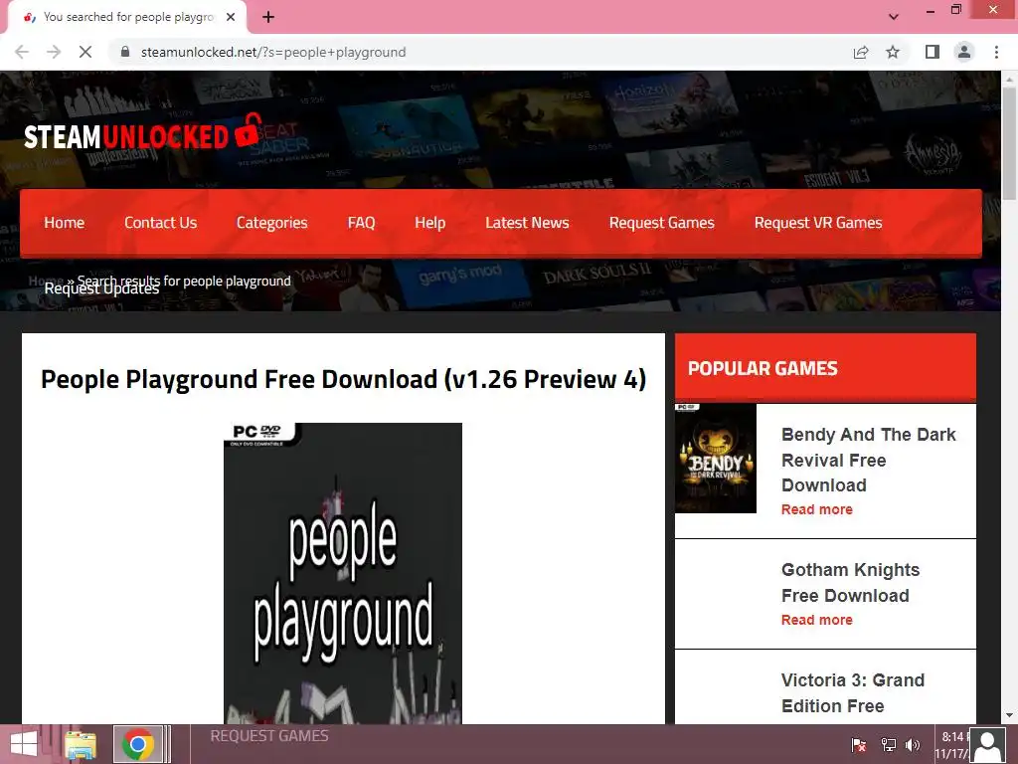
Task: Click the user avatar in taskbar corner
Action: (988, 746)
